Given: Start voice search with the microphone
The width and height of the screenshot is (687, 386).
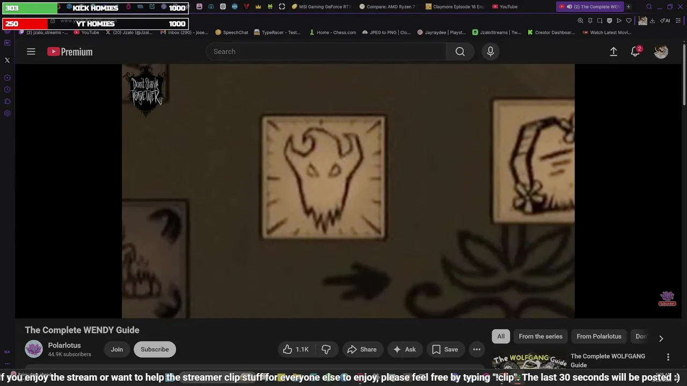Looking at the screenshot, I should (x=490, y=51).
